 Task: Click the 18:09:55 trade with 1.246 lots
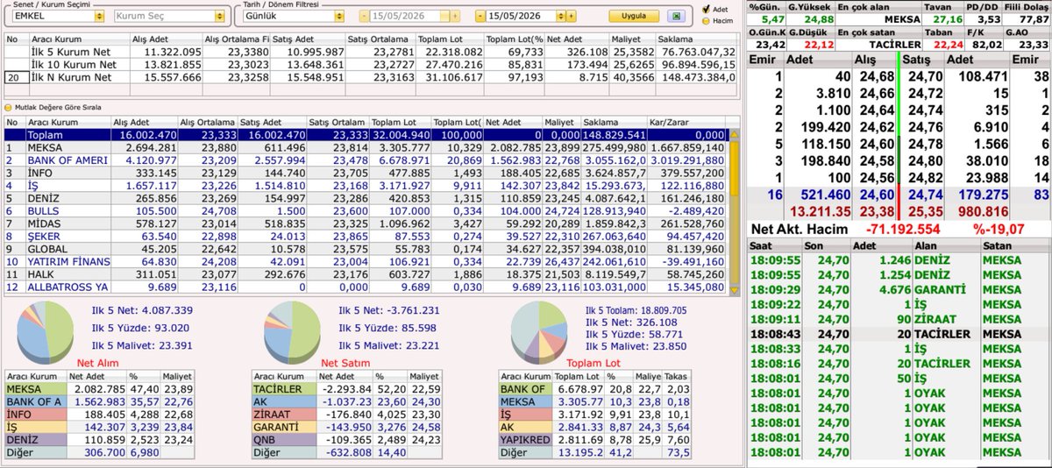click(899, 259)
